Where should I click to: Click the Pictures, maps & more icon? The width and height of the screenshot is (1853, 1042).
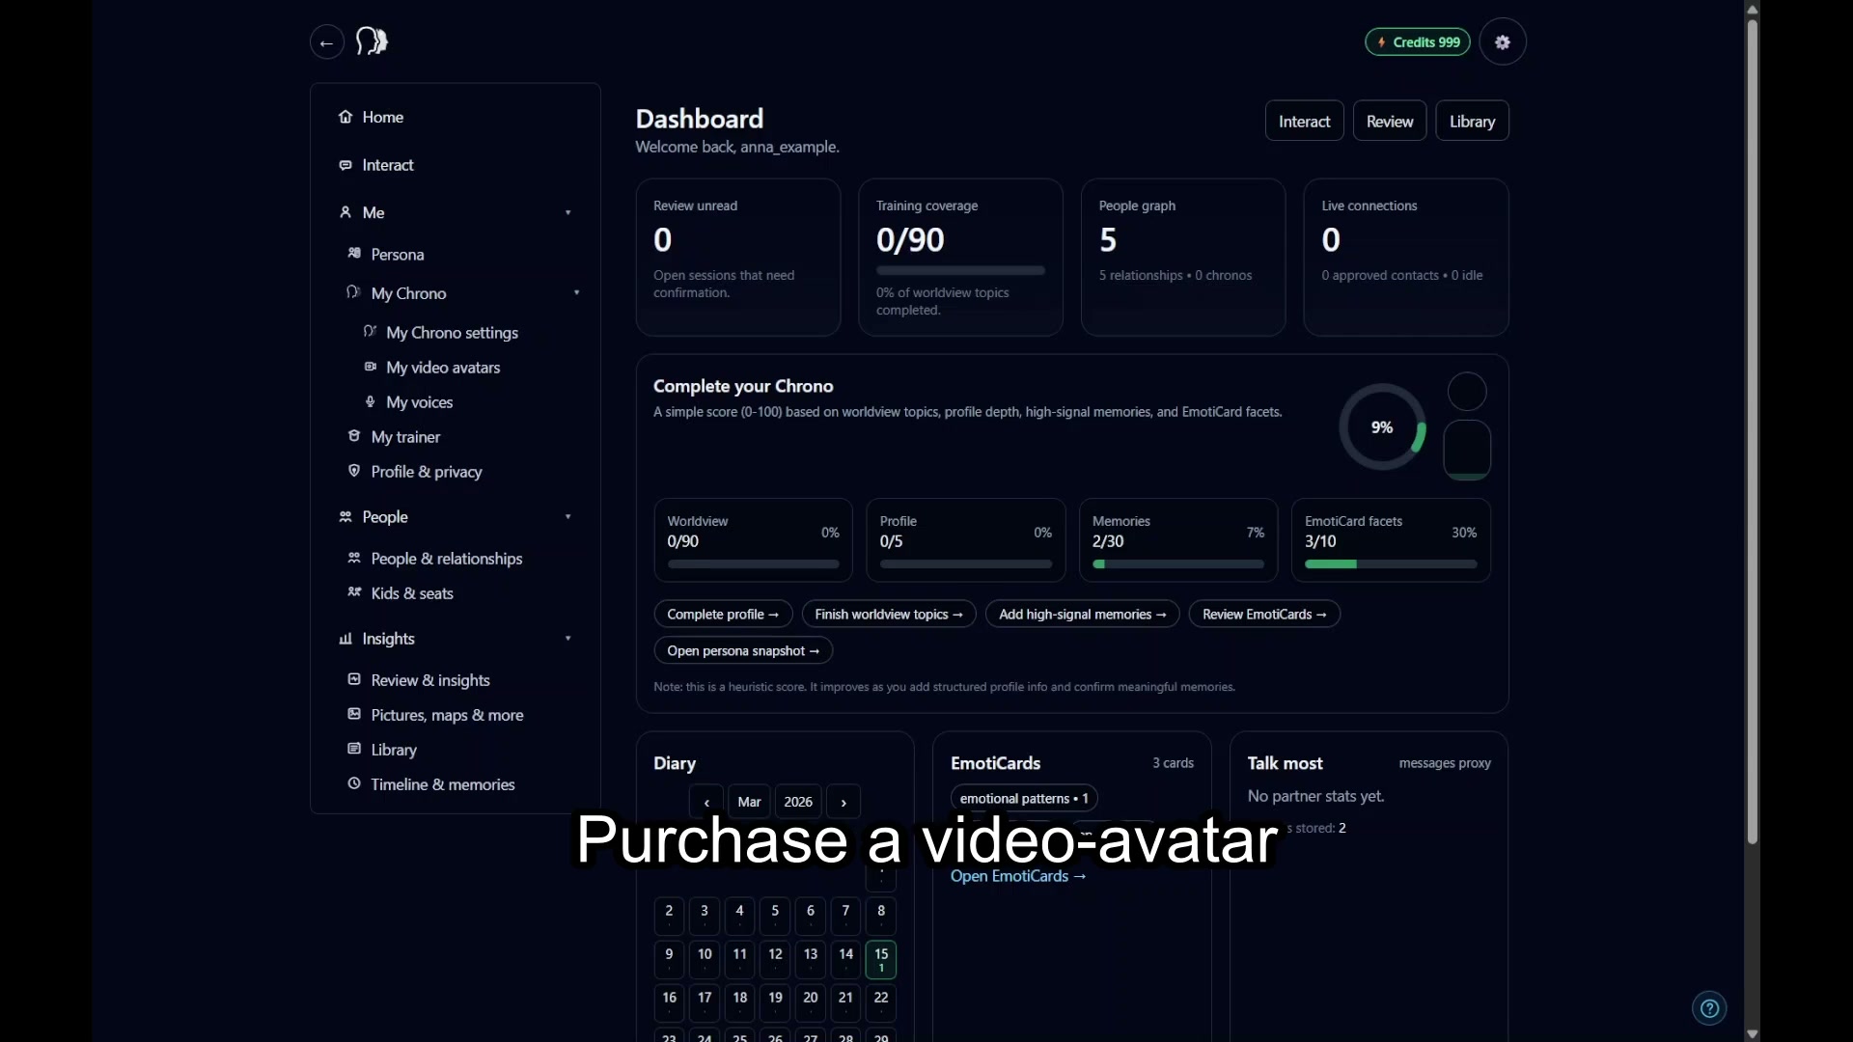coord(354,714)
